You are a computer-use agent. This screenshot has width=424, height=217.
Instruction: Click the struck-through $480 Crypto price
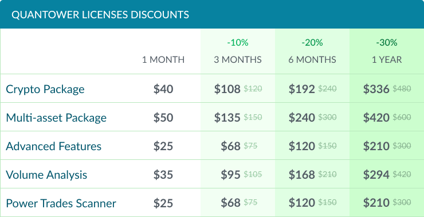pos(402,89)
